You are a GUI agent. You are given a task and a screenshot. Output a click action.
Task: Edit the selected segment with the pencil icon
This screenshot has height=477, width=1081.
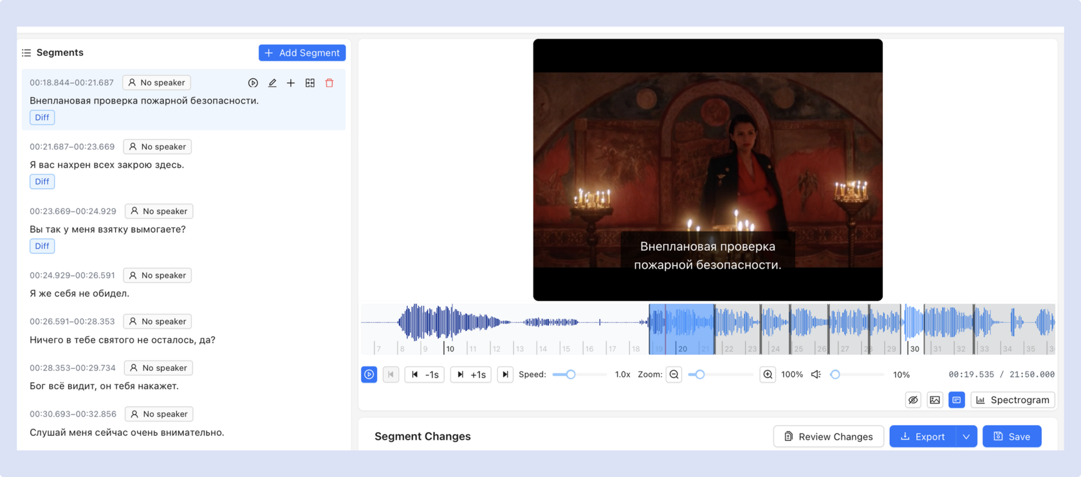click(272, 83)
